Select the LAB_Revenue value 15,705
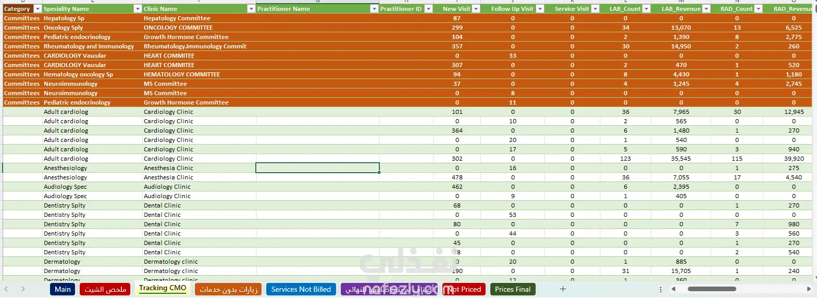Screen dimensions: 817x298 tap(681, 271)
